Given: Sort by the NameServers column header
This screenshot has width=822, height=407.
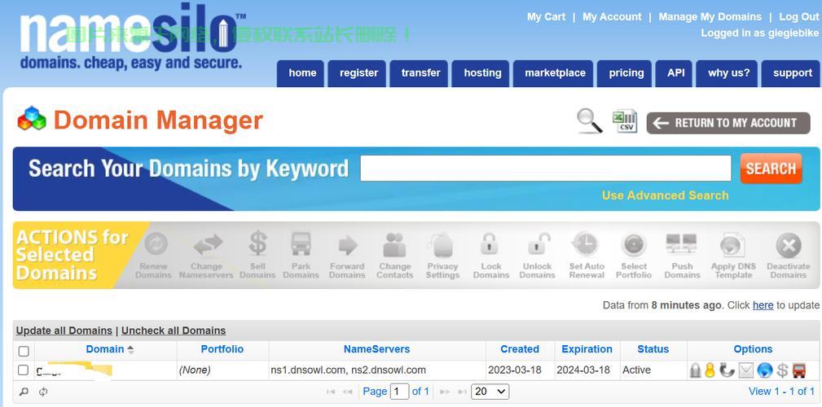Looking at the screenshot, I should tap(376, 349).
